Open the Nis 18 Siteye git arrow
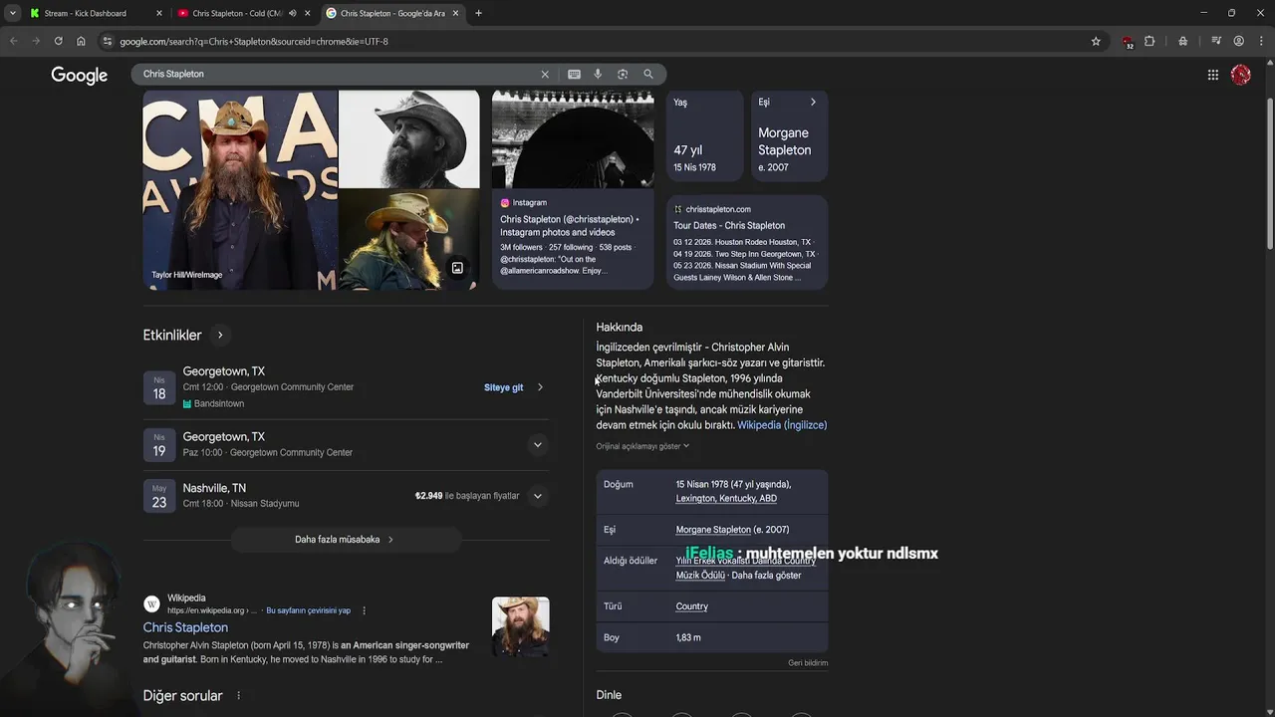This screenshot has width=1275, height=717. 540,387
